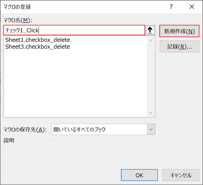Click the macro list scroll up arrow
Image resolution: width=203 pixels, height=185 pixels.
[151, 40]
